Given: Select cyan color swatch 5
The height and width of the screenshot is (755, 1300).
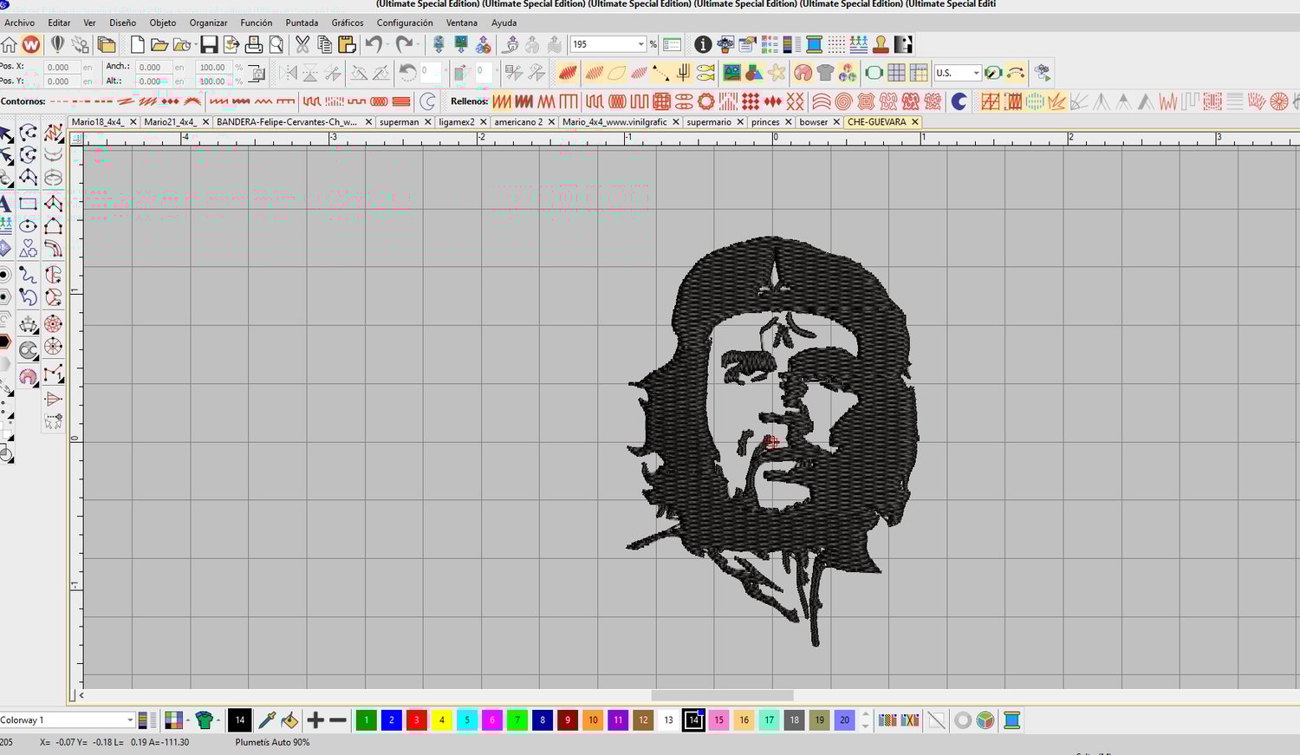Looking at the screenshot, I should 467,720.
